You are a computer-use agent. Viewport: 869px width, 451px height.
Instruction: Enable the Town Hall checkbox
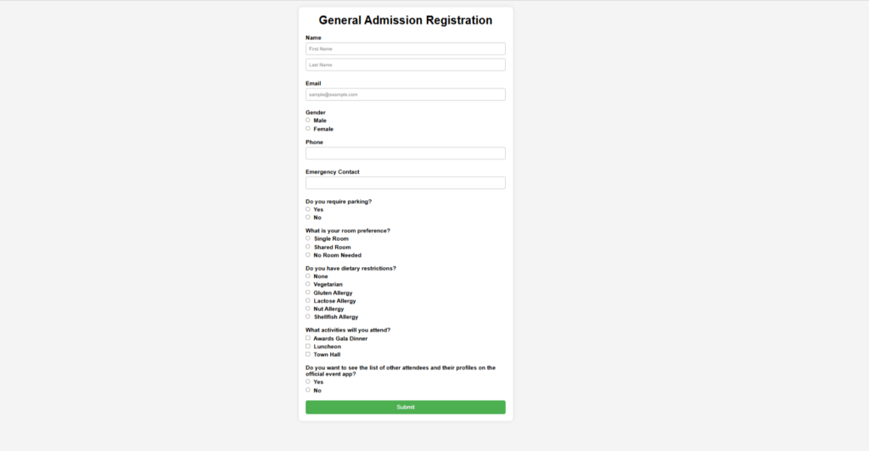pos(307,354)
